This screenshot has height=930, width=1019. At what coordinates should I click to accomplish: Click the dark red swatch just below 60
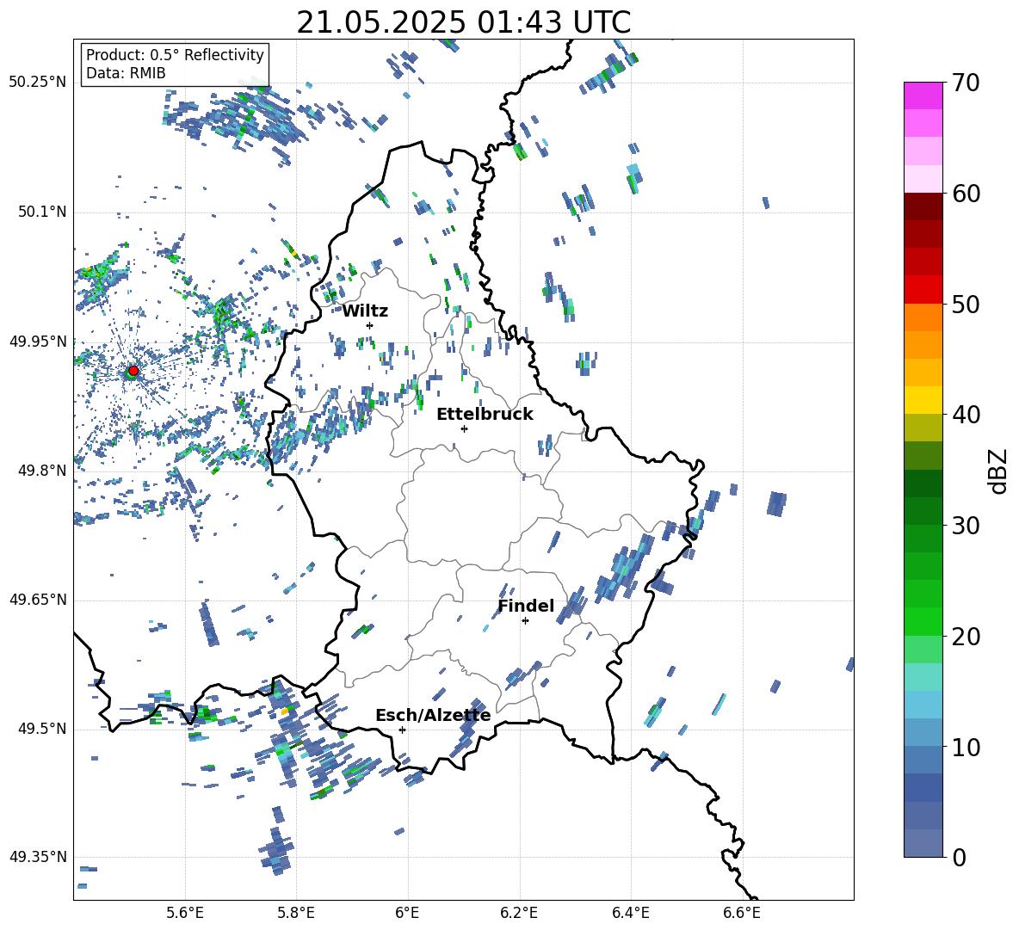923,206
